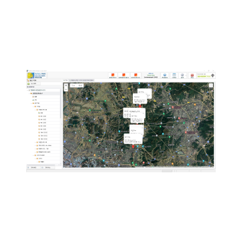This screenshot has width=242, height=242.
Task: Click the red marker pin below the topmost popups
Action: pyautogui.click(x=140, y=106)
